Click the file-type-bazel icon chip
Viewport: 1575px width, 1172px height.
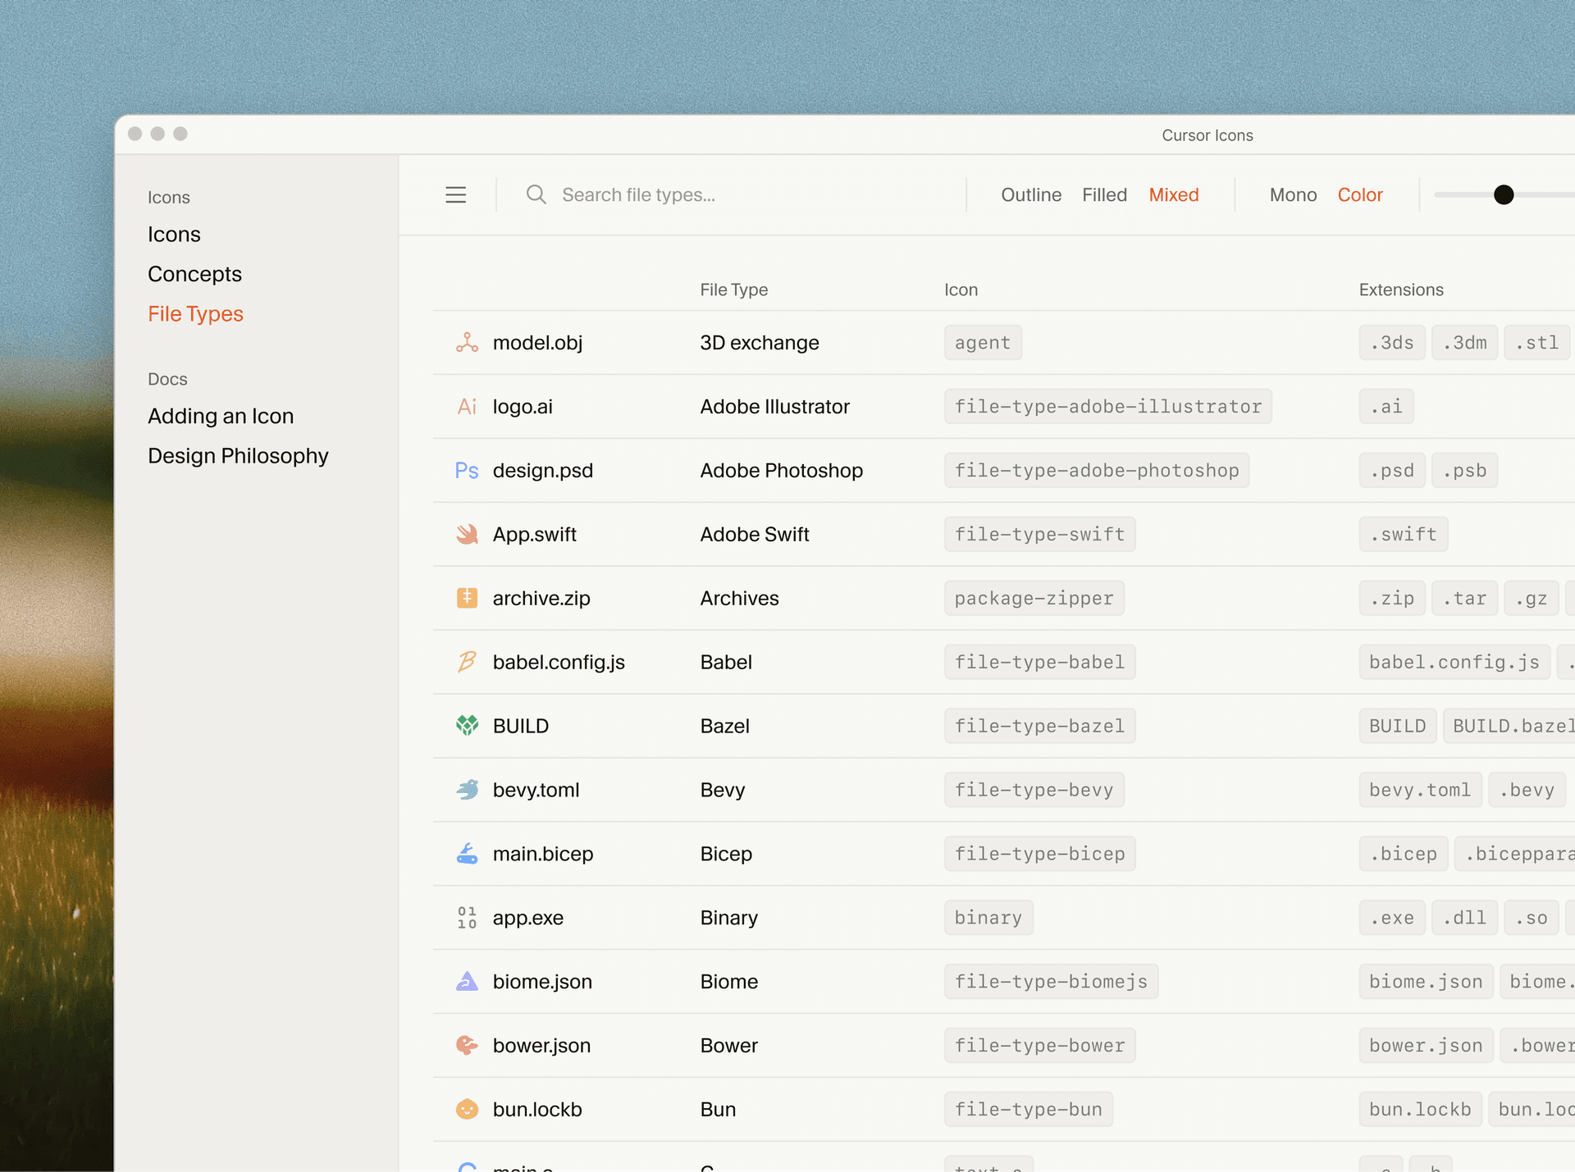point(1039,727)
